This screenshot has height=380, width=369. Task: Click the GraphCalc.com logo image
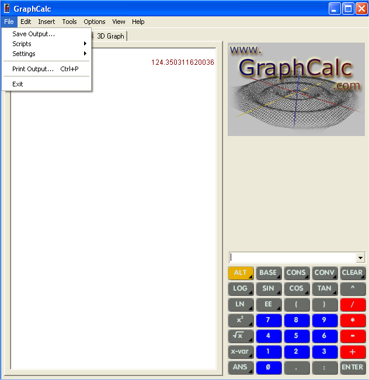296,89
